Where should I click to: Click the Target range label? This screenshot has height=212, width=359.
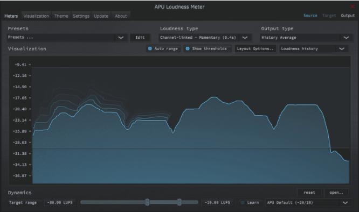pyautogui.click(x=23, y=203)
